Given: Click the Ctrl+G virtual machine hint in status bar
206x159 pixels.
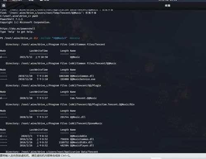Looking at the screenshot, I should pos(36,156).
